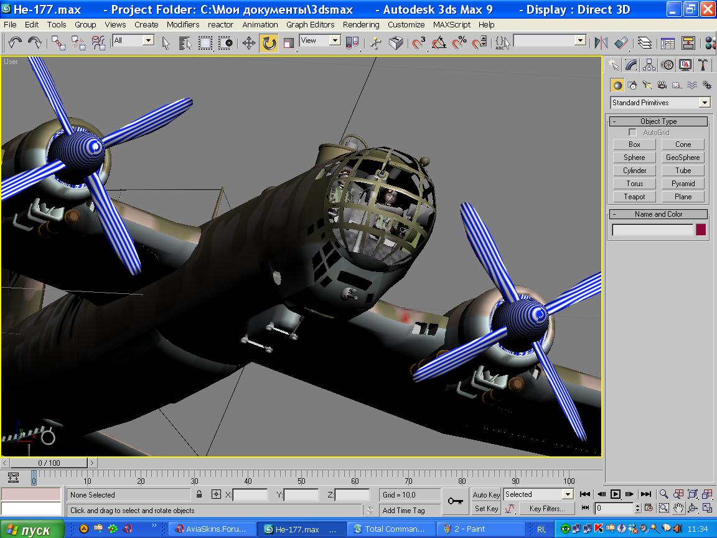Click the Undo arrow in main toolbar
The height and width of the screenshot is (538, 717).
pyautogui.click(x=15, y=43)
